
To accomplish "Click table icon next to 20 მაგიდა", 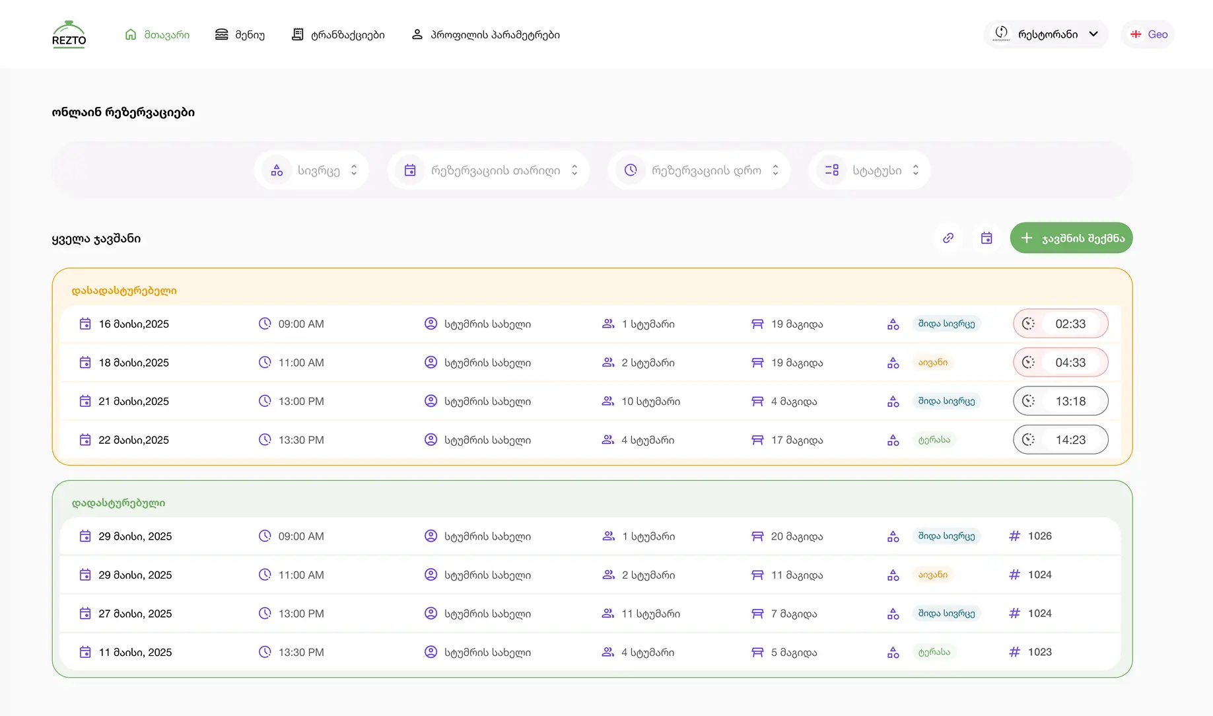I will 757,536.
